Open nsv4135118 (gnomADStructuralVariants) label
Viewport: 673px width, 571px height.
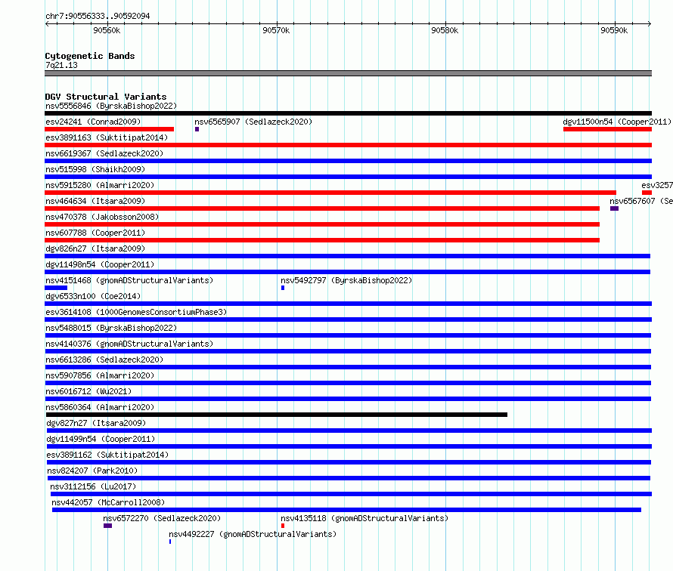pyautogui.click(x=364, y=518)
